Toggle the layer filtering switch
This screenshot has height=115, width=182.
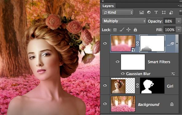pos(180,12)
